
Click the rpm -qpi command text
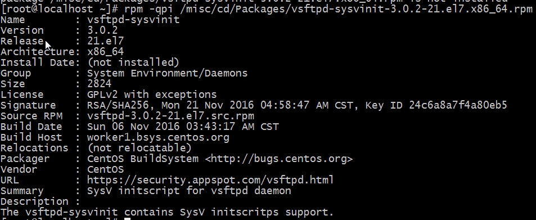pos(148,9)
